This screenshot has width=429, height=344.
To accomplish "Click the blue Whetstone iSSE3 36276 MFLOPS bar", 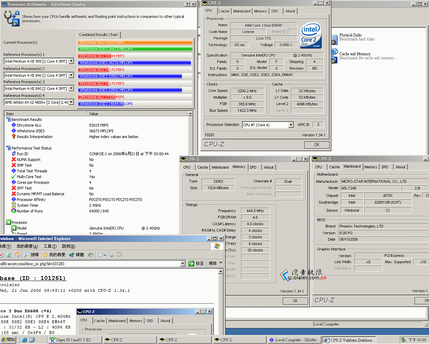I will coord(135,63).
